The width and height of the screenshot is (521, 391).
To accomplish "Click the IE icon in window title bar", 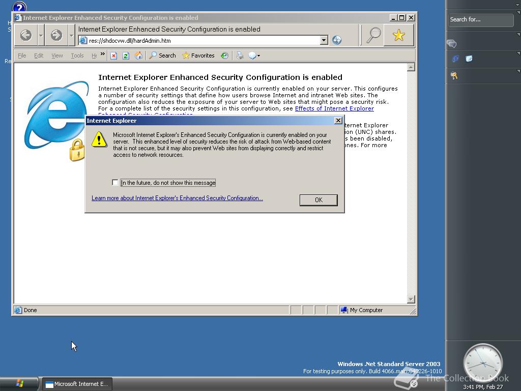I will point(18,18).
